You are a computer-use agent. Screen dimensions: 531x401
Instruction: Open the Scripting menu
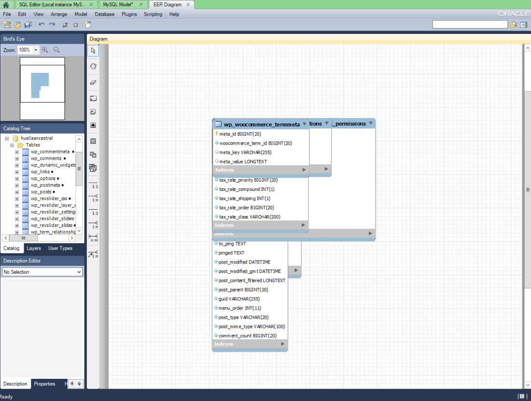[x=153, y=14]
